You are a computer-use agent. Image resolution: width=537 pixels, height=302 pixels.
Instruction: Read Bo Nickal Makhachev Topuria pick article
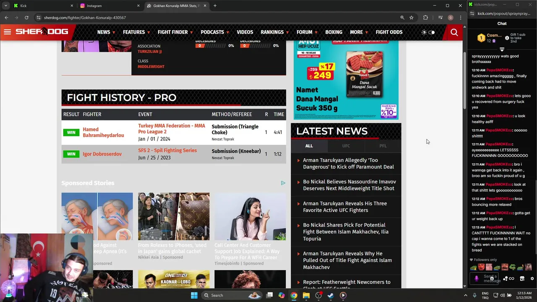pos(346,232)
